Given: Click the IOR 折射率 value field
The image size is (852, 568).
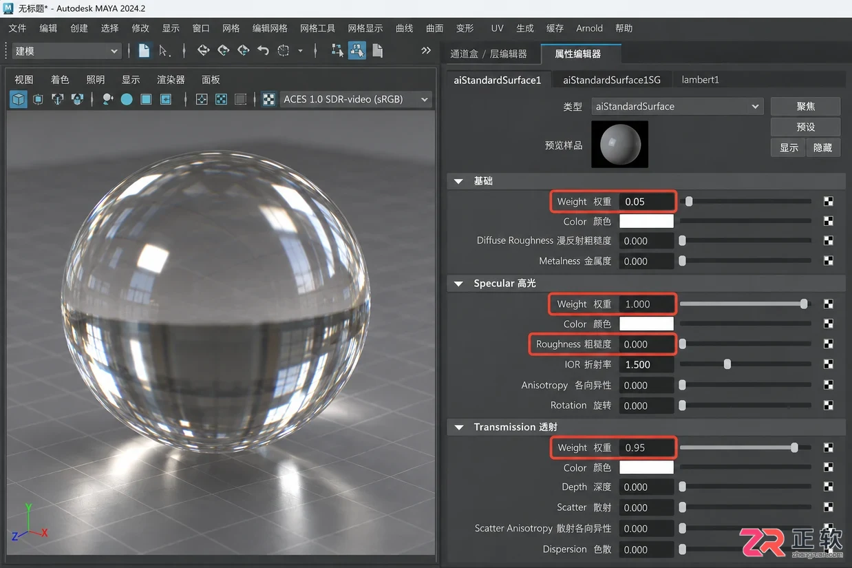Looking at the screenshot, I should pos(646,364).
